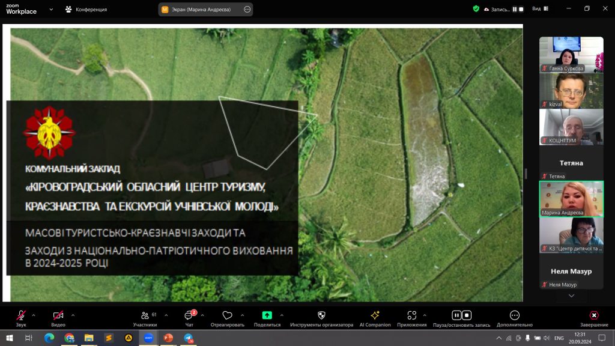Open the Приложения apps icon
The width and height of the screenshot is (615, 346).
click(x=411, y=315)
